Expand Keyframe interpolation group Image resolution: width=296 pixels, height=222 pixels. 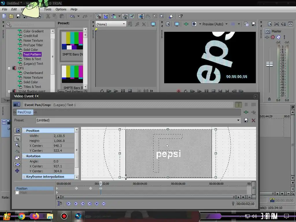pos(24,177)
